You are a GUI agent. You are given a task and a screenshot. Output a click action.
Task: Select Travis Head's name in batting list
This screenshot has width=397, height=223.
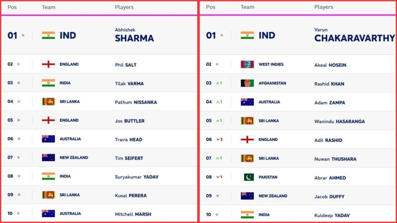[x=128, y=140]
